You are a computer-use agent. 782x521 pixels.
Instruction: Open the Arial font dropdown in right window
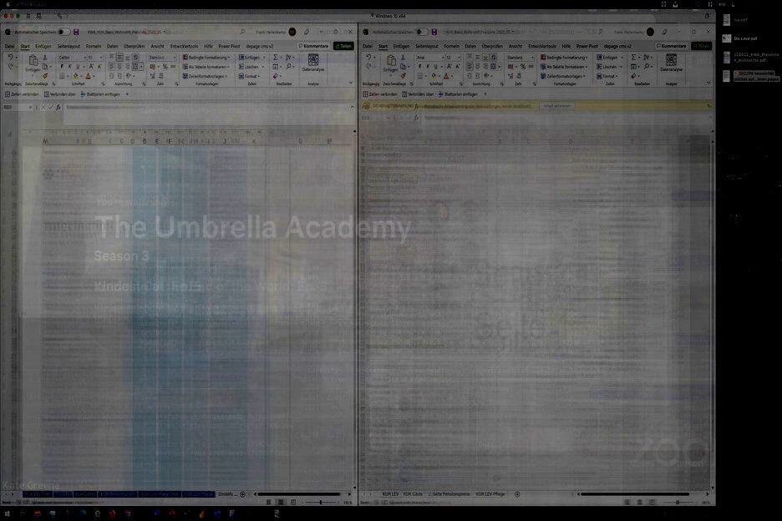point(441,58)
